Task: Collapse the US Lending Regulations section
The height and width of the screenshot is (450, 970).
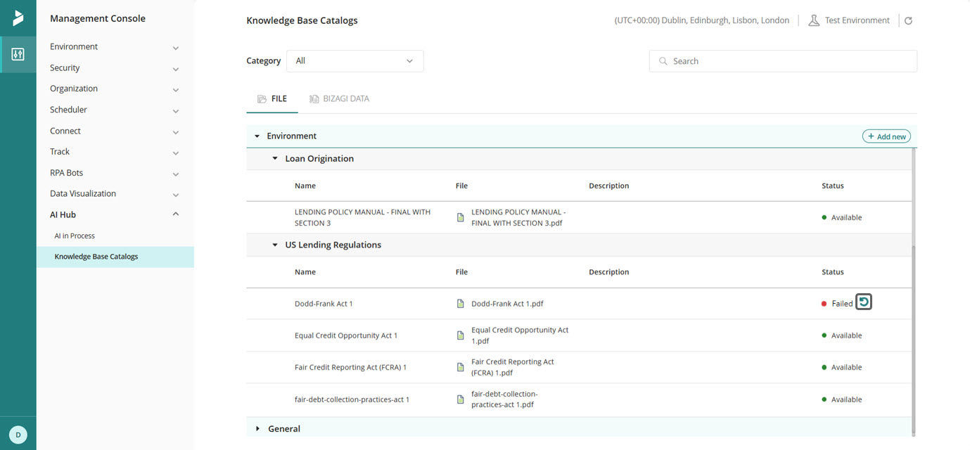Action: (274, 245)
